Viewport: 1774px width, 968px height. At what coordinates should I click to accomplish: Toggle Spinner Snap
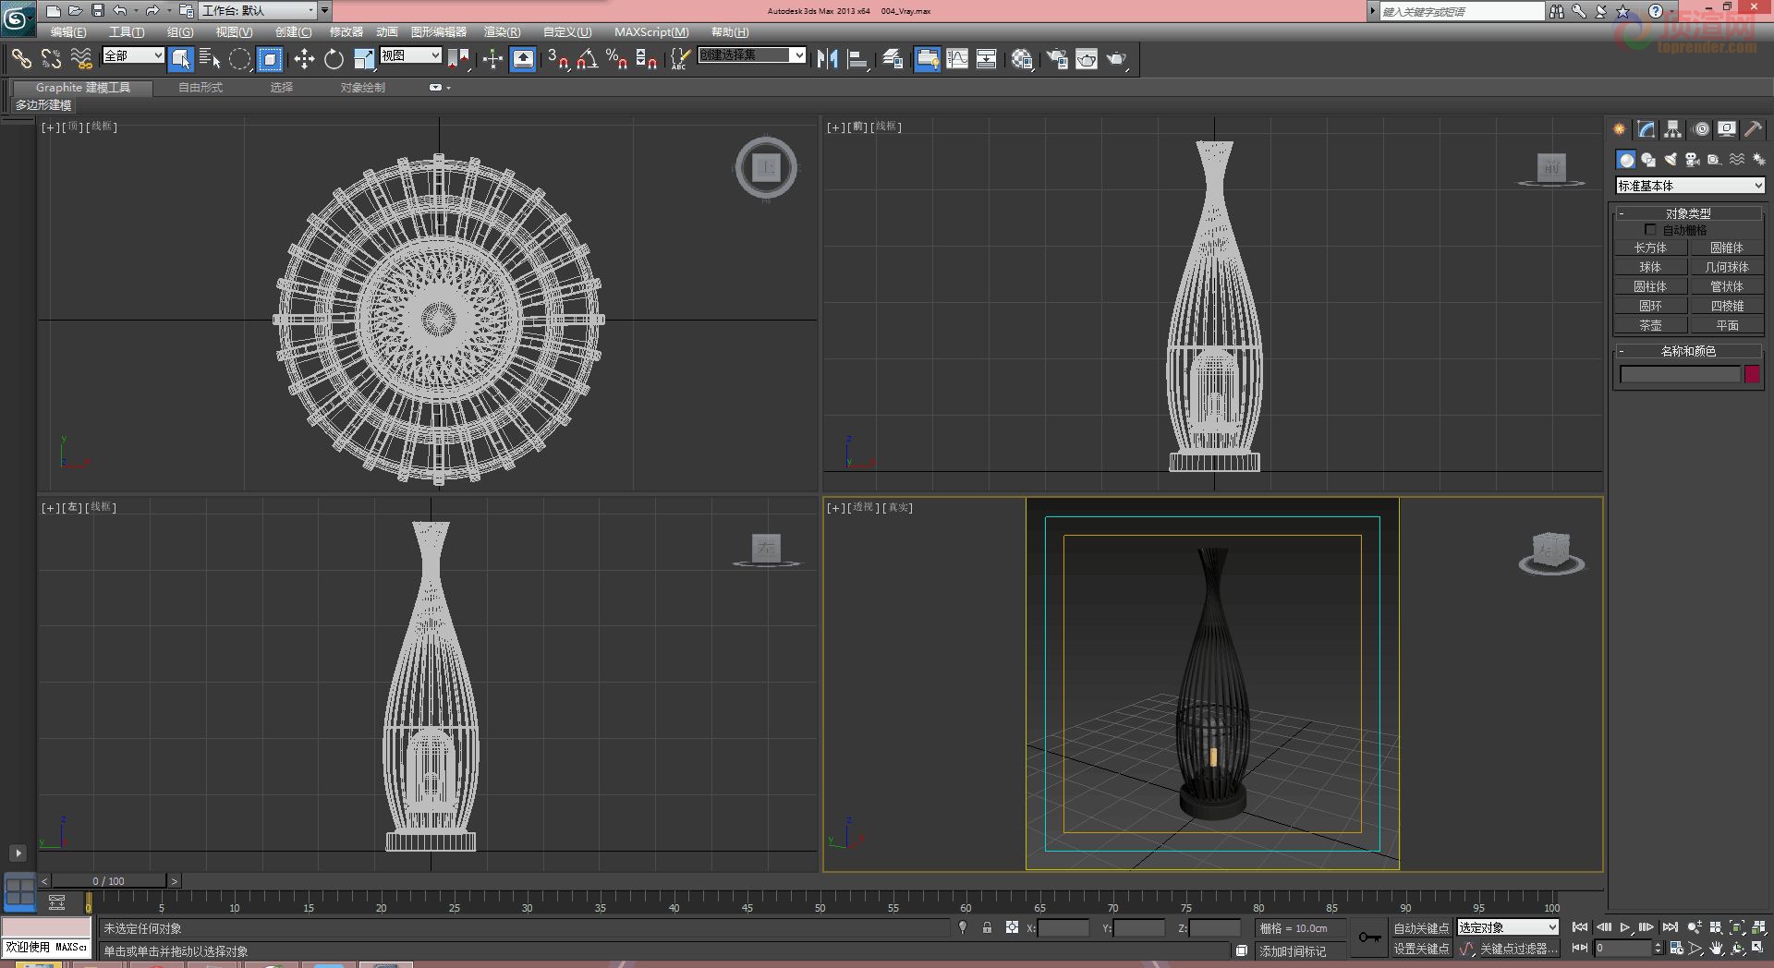tap(646, 59)
